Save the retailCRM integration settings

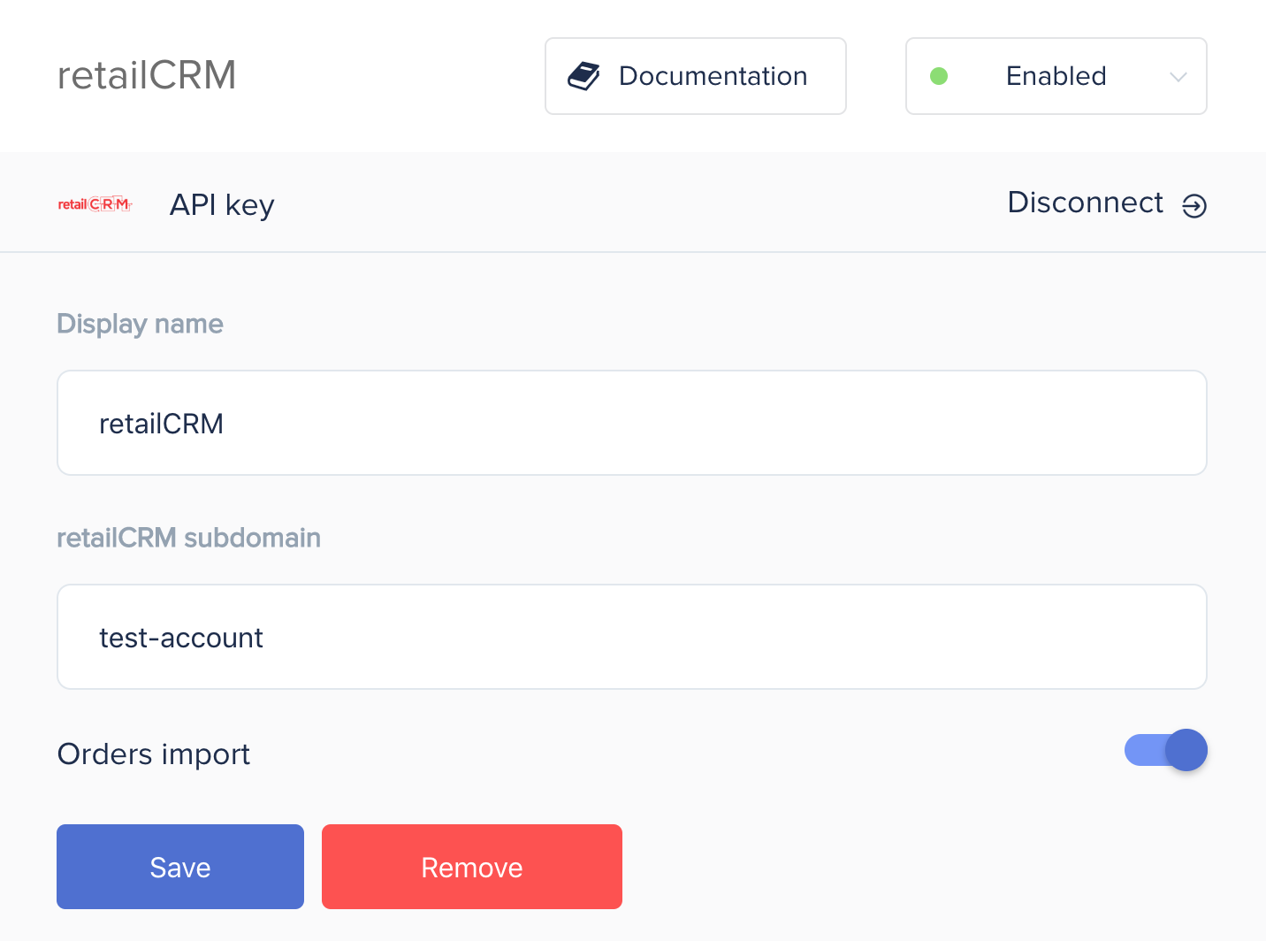(x=180, y=867)
